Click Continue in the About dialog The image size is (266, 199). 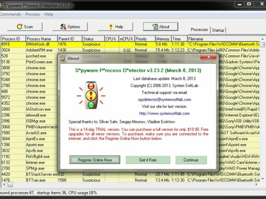pos(191,160)
